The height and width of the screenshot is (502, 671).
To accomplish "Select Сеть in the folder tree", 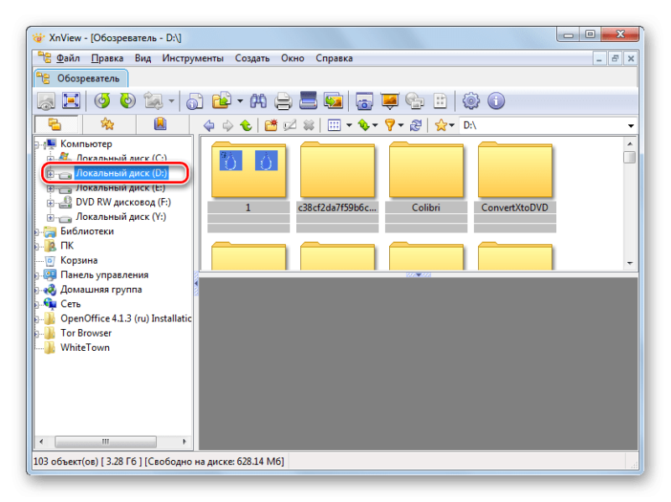I will coord(70,304).
